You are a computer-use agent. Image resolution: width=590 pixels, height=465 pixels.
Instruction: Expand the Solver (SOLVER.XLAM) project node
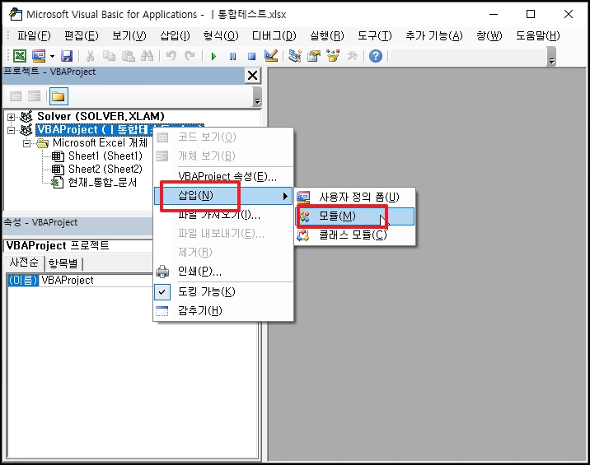(x=12, y=117)
